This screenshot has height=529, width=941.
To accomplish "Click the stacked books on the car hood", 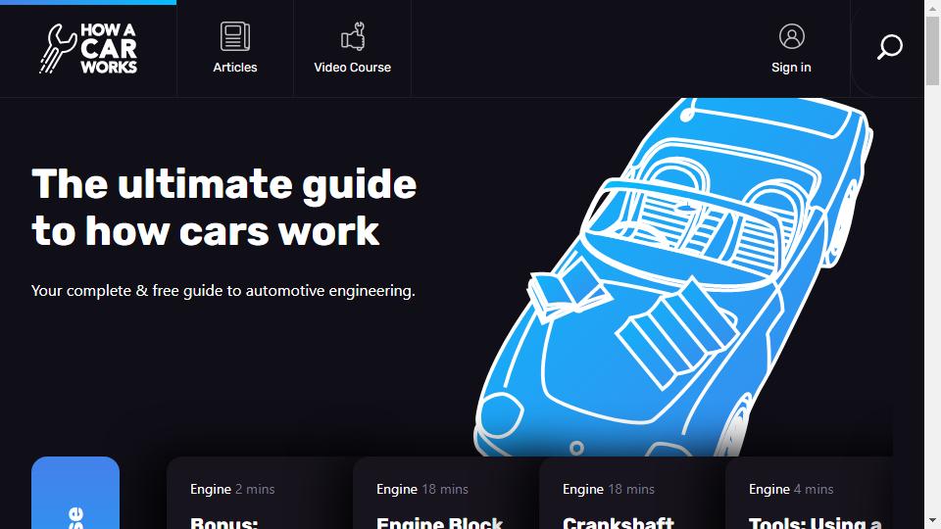I will click(x=677, y=332).
